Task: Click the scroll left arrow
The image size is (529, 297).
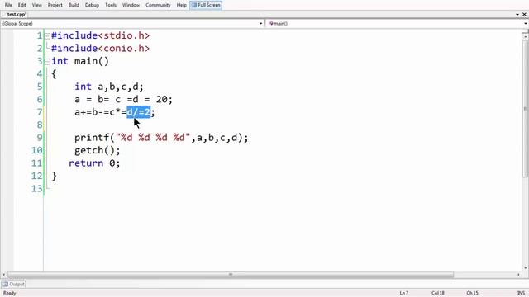Action: tap(3, 275)
